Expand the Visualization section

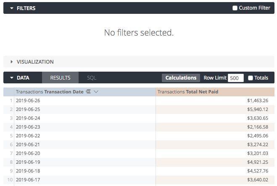tap(12, 62)
